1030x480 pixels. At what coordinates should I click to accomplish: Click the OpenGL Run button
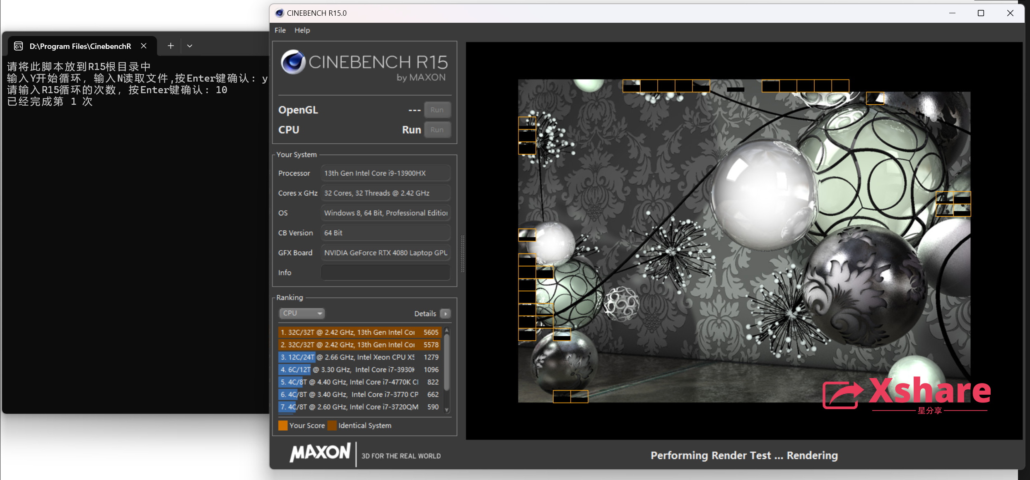pyautogui.click(x=437, y=110)
